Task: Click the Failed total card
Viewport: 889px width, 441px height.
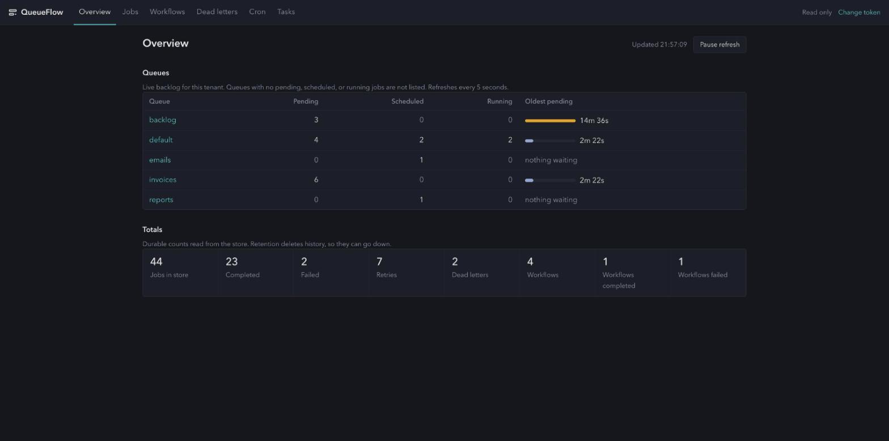Action: (x=331, y=273)
